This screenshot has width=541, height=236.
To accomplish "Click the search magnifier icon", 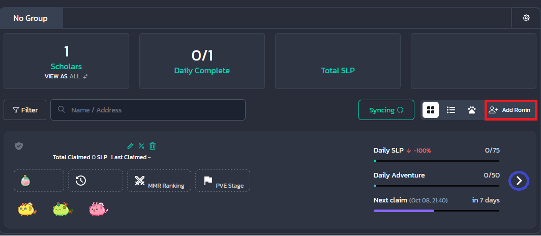I will tap(62, 110).
